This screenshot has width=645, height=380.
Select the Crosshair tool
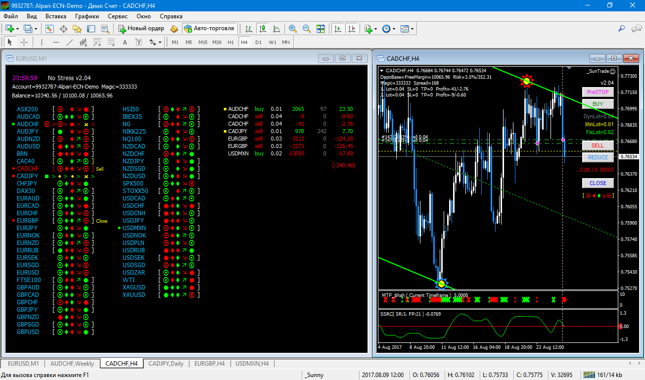point(23,42)
